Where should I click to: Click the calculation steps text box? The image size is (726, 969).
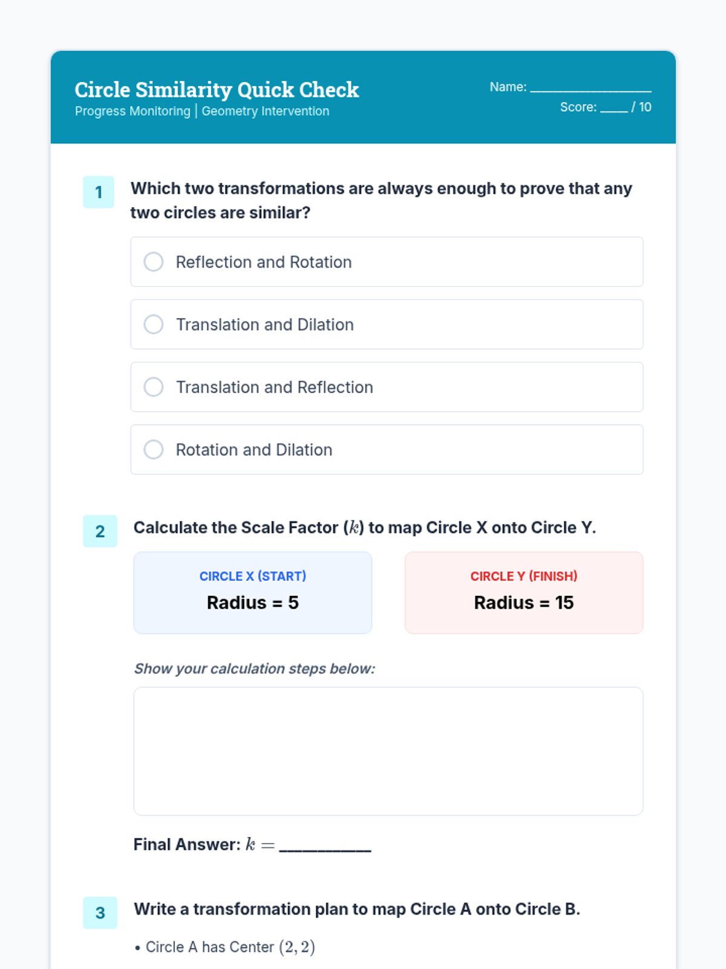[388, 751]
